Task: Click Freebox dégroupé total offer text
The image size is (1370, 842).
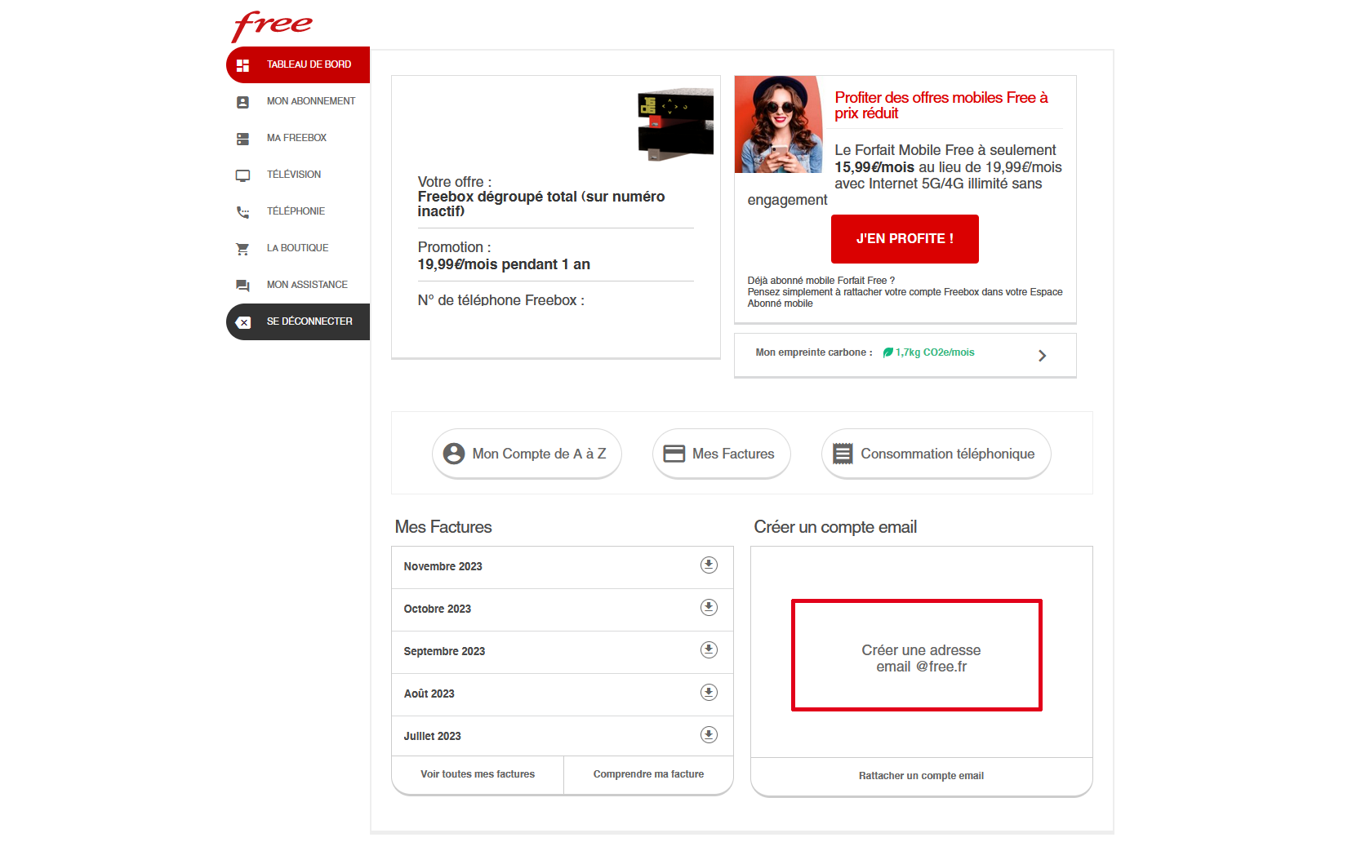Action: point(541,204)
